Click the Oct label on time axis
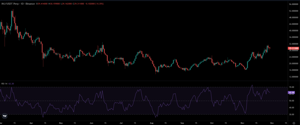Image resolution: width=300 pixels, height=125 pixels. click(212, 123)
